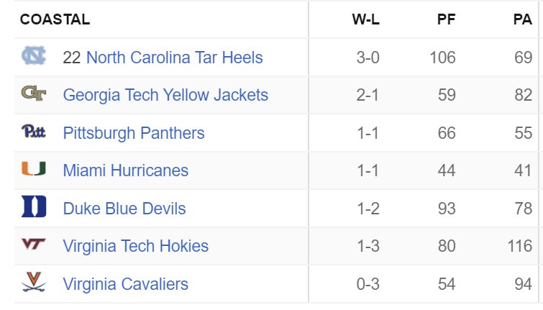Open the Virginia Cavaliers link

click(x=125, y=284)
